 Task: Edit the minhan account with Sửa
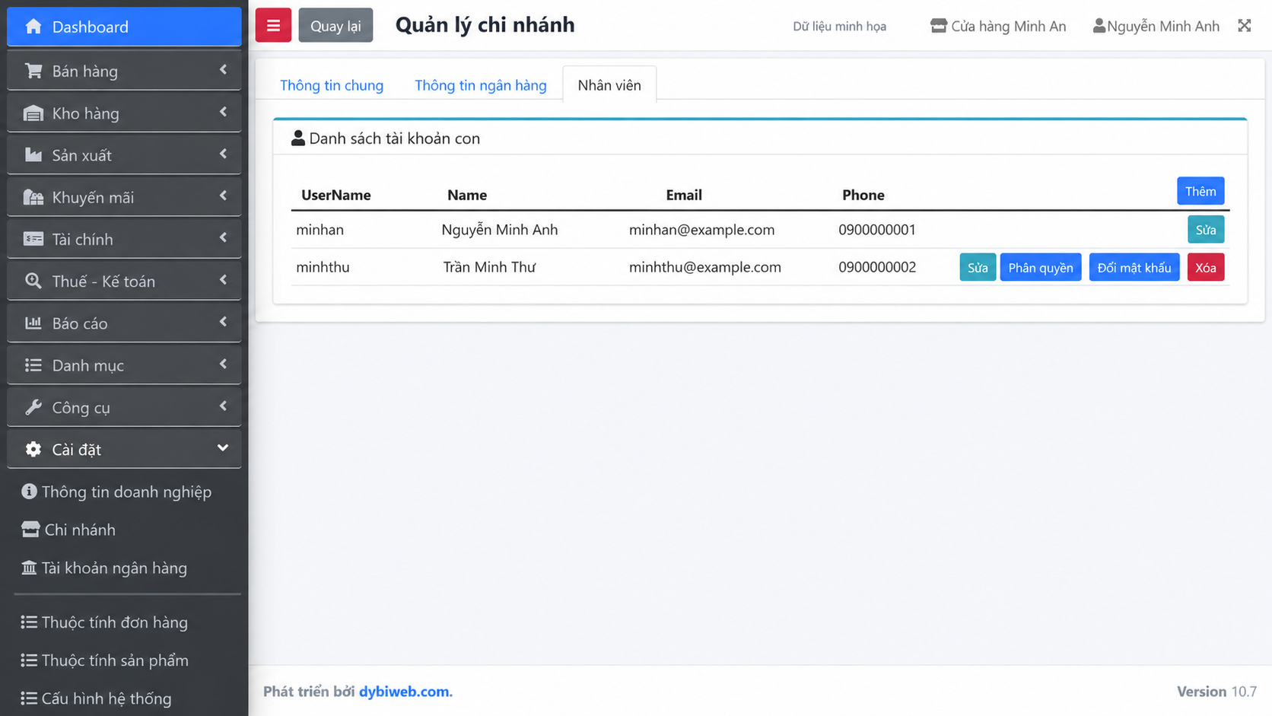pyautogui.click(x=1206, y=230)
